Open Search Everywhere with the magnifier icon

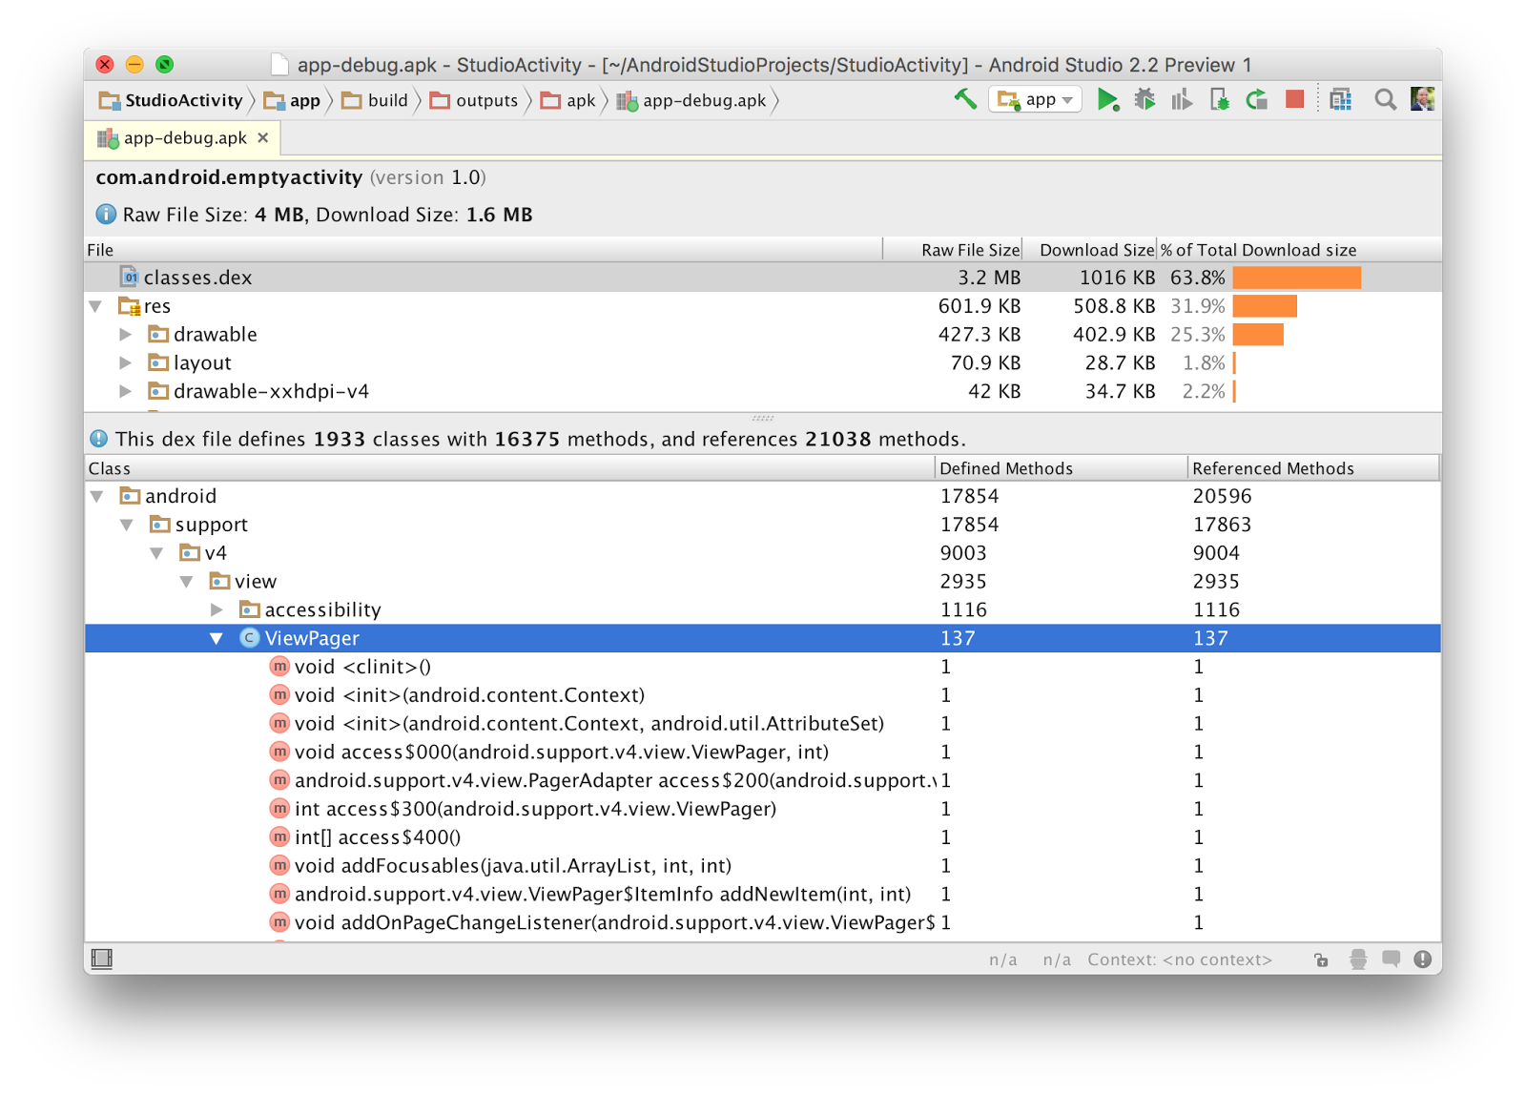[1385, 98]
